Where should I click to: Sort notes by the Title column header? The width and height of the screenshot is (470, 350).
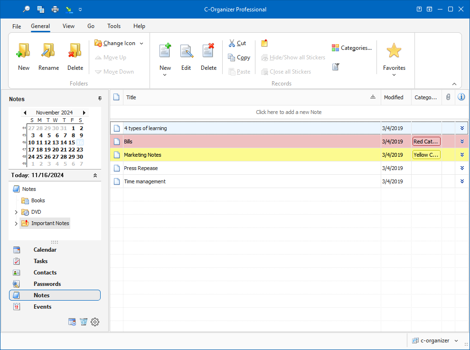point(252,97)
